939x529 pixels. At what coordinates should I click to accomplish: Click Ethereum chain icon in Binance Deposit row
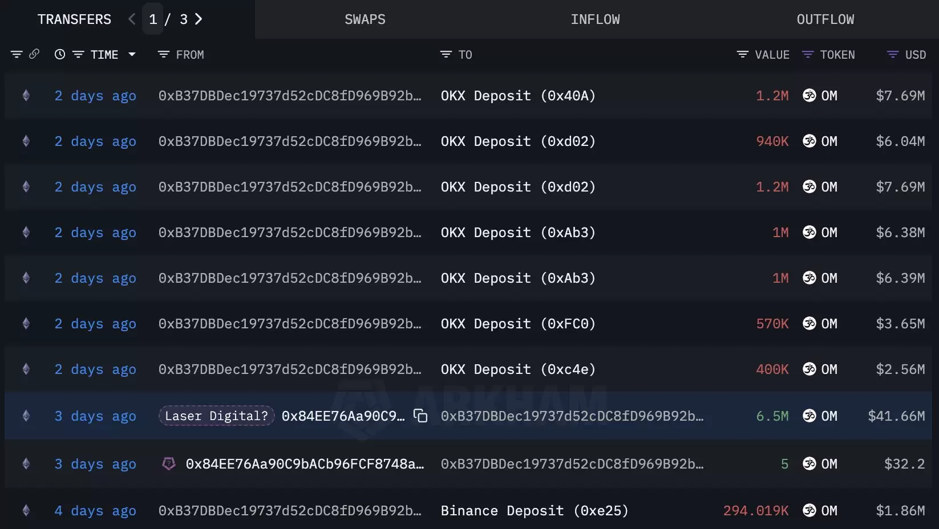[x=26, y=511]
